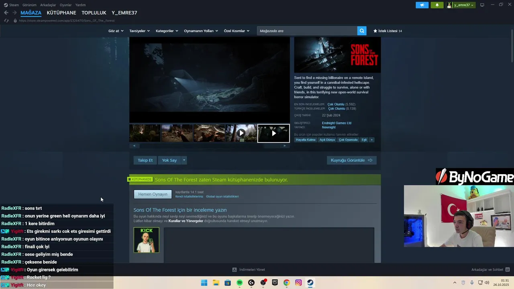Expand Oynamanın Yolları dropdown
This screenshot has width=514, height=289.
point(201,31)
